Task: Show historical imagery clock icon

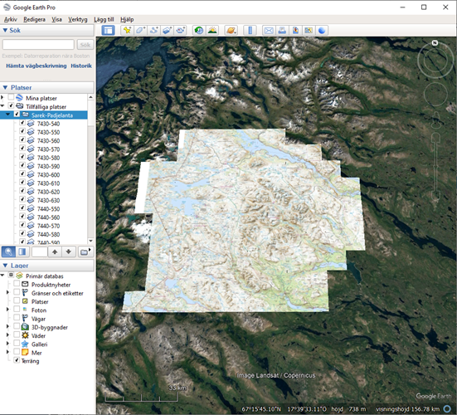Action: click(x=199, y=31)
